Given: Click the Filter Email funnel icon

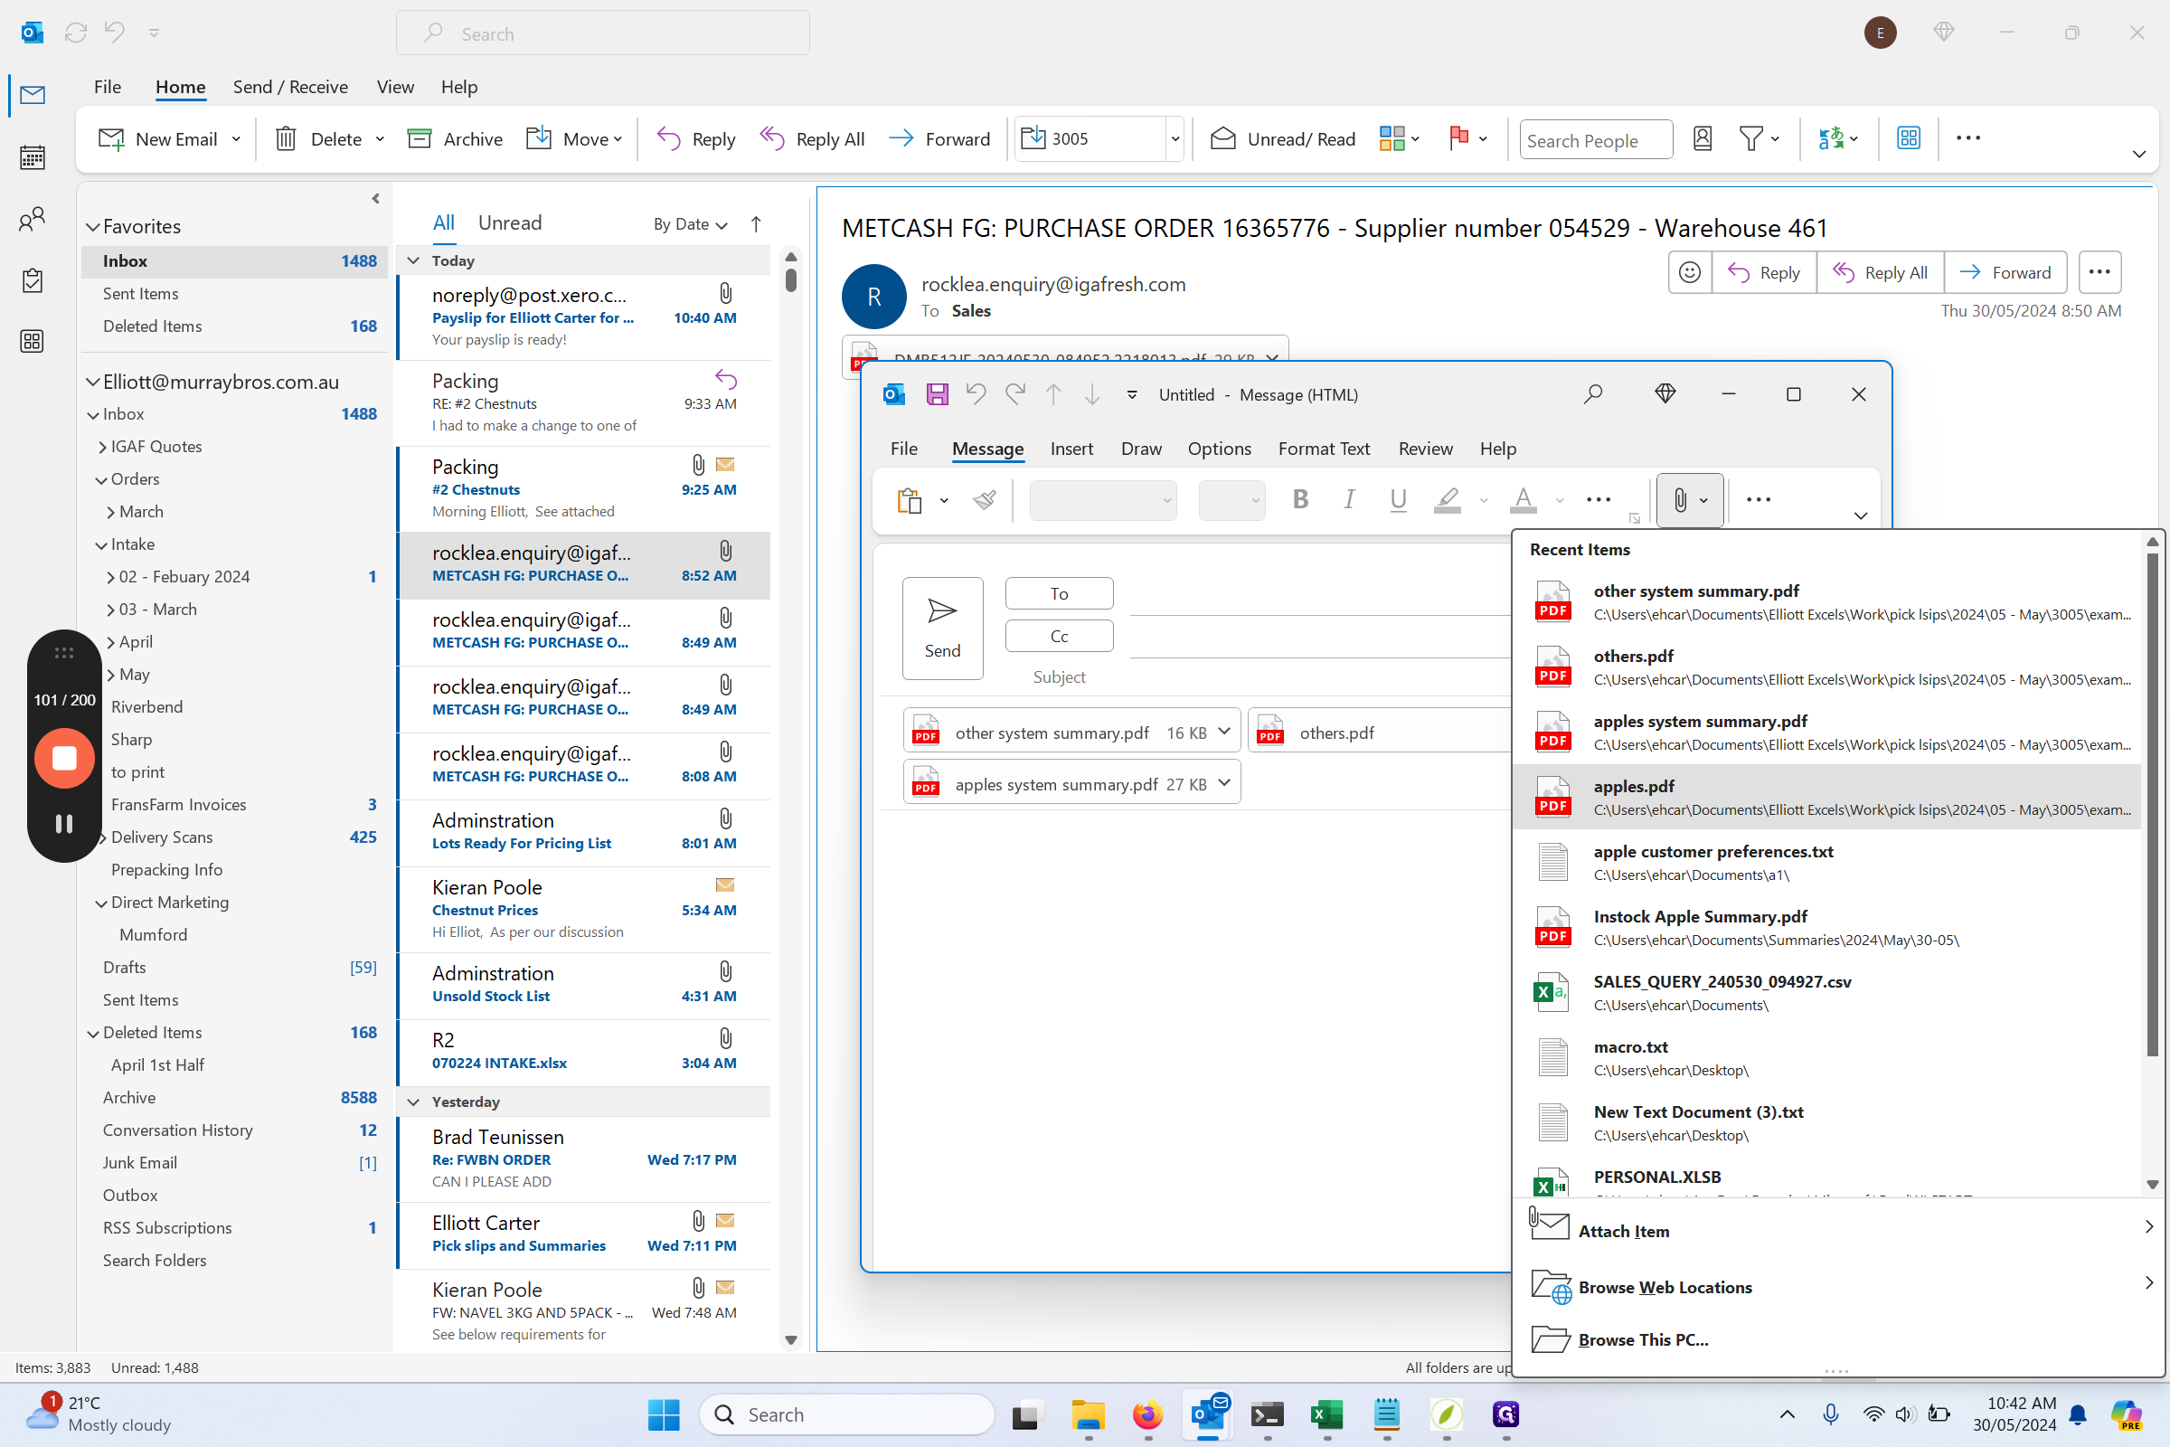Looking at the screenshot, I should [x=1750, y=138].
